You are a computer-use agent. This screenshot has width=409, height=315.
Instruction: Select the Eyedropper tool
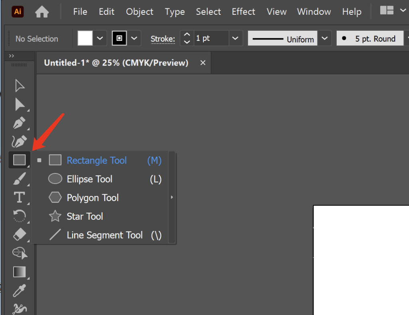[x=20, y=291]
